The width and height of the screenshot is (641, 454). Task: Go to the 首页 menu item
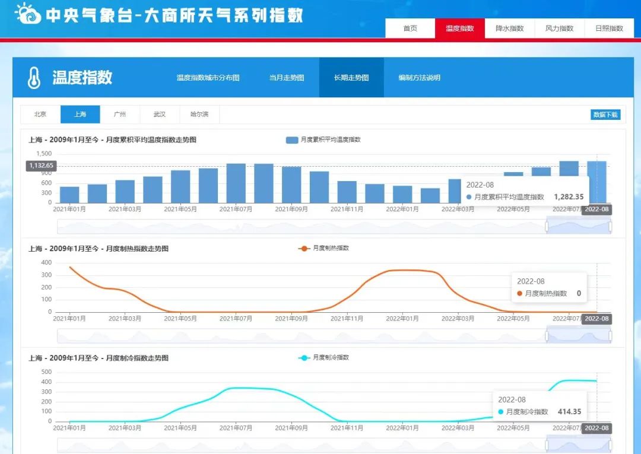(x=410, y=28)
